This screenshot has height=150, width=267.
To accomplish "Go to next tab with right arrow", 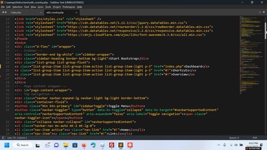I will pos(6,12).
